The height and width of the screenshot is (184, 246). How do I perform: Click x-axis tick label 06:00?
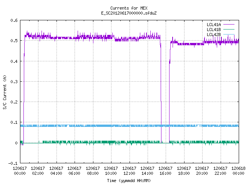pos(74,173)
